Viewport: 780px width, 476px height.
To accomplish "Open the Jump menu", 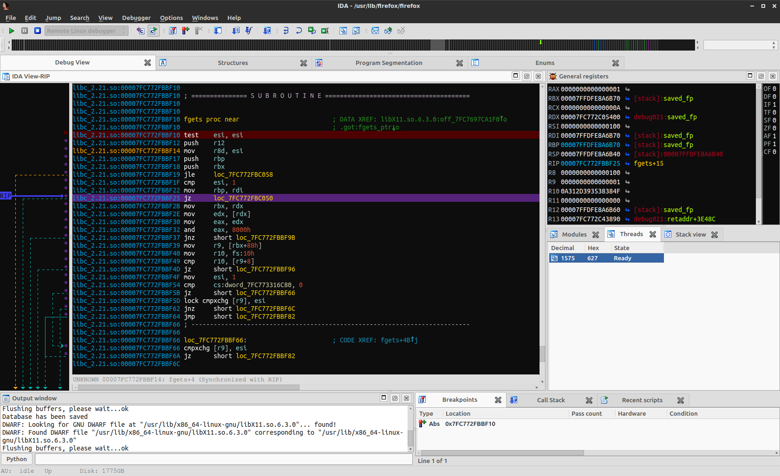I will [53, 18].
